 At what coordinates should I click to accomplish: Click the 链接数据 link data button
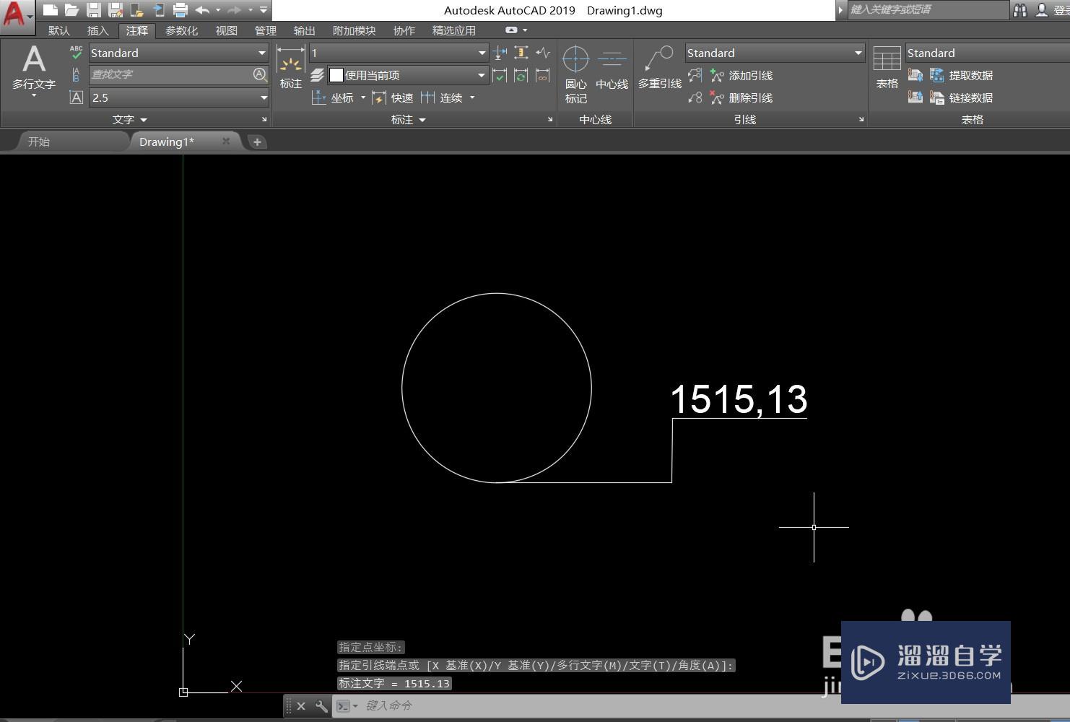961,97
